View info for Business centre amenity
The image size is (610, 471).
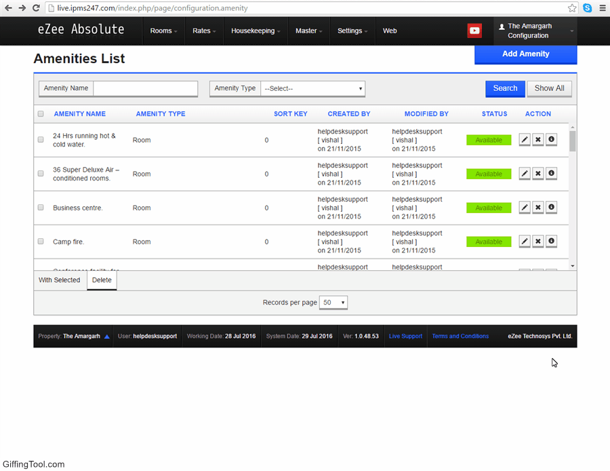[x=551, y=207]
